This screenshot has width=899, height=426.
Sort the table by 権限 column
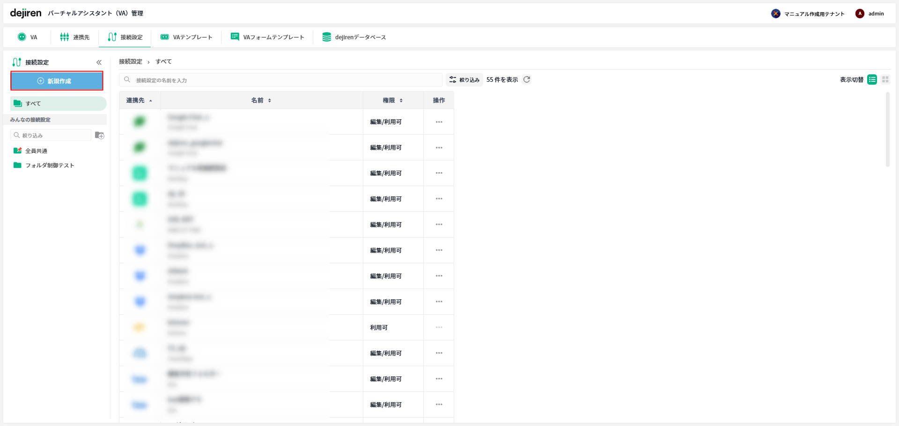click(392, 100)
